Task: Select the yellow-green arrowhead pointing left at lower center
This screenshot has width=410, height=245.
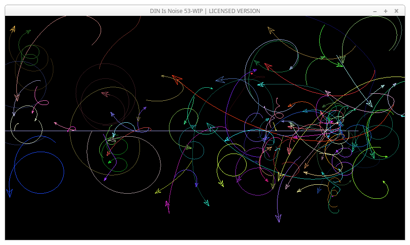Action: pyautogui.click(x=158, y=192)
